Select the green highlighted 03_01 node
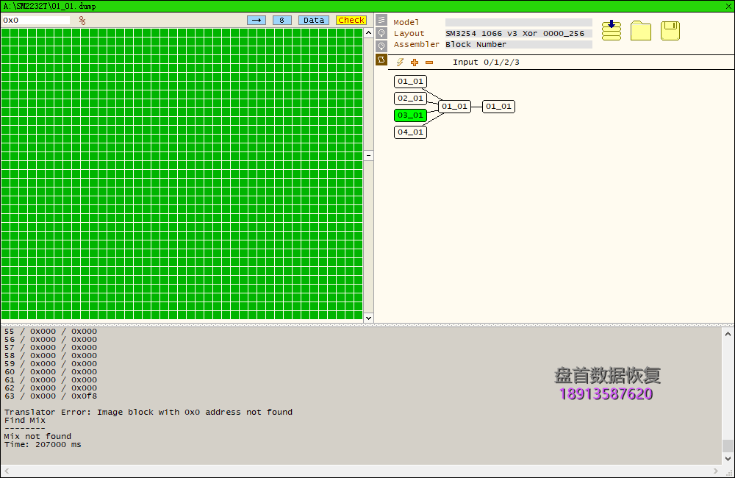 [x=410, y=115]
